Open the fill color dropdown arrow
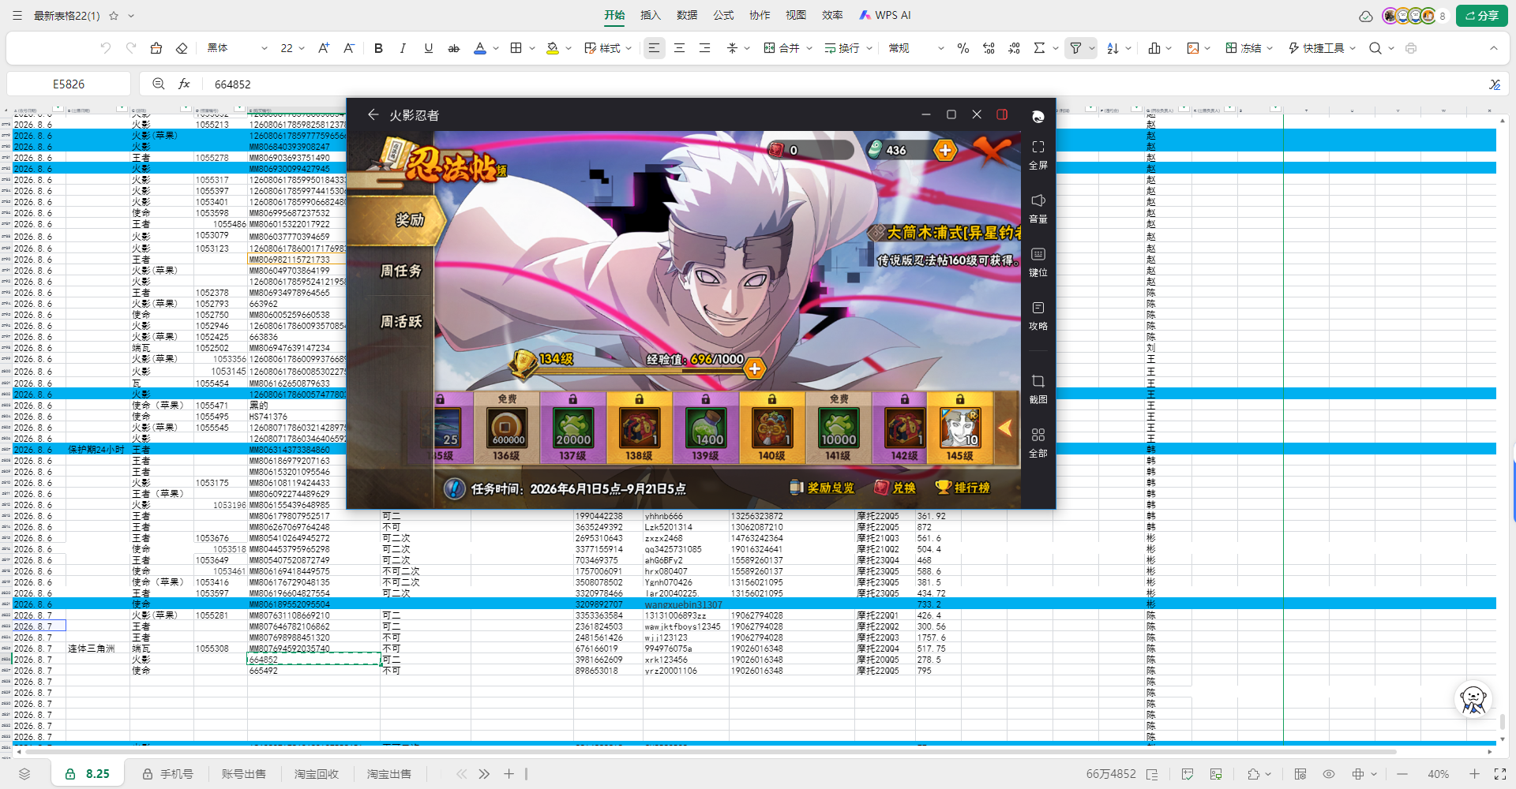The height and width of the screenshot is (789, 1516). click(x=568, y=48)
